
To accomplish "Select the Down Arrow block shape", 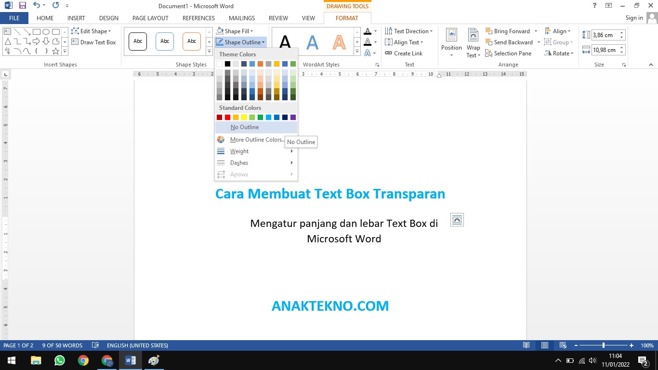I will (x=46, y=41).
